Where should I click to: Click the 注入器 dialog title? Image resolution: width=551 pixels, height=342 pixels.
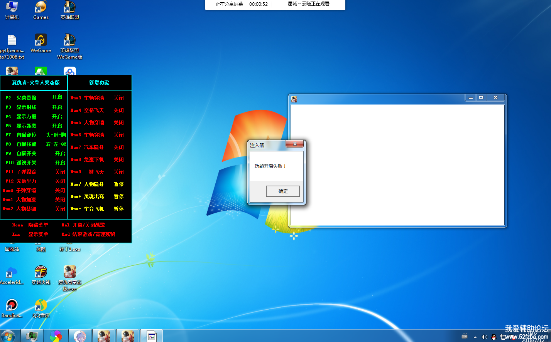[x=257, y=145]
